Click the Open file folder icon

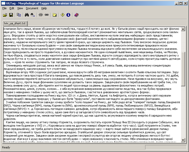tap(5, 15)
